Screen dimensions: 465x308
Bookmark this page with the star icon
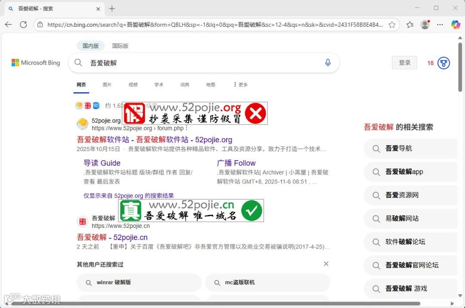(392, 25)
